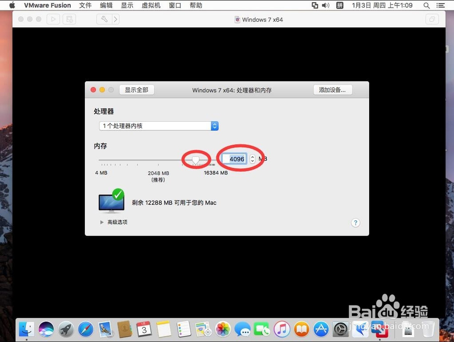This screenshot has height=342, width=454.
Task: Open Calendar icon showing 3
Action: point(144,329)
